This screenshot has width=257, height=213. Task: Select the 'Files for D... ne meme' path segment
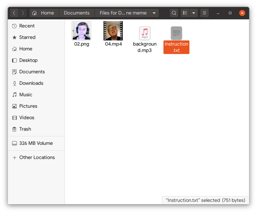click(x=123, y=13)
